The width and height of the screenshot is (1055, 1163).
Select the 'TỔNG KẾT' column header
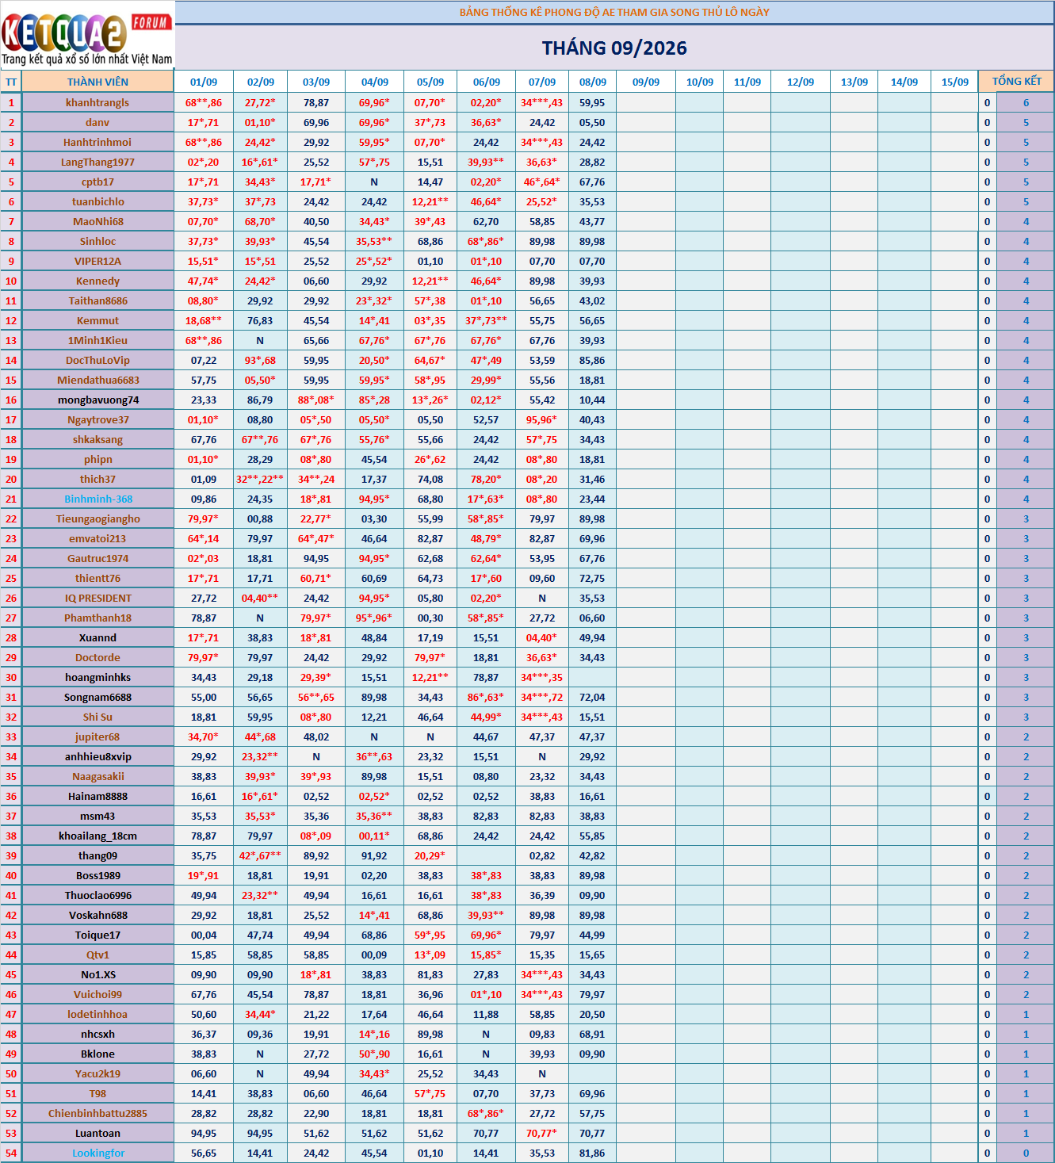1017,82
